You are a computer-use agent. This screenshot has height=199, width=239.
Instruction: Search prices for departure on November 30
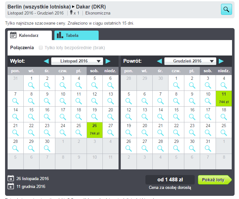[x=47, y=146]
